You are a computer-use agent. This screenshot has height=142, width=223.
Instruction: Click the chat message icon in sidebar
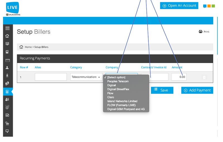[7, 131]
